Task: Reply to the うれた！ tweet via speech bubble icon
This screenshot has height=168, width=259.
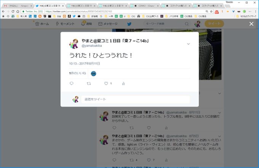Action: [x=72, y=83]
